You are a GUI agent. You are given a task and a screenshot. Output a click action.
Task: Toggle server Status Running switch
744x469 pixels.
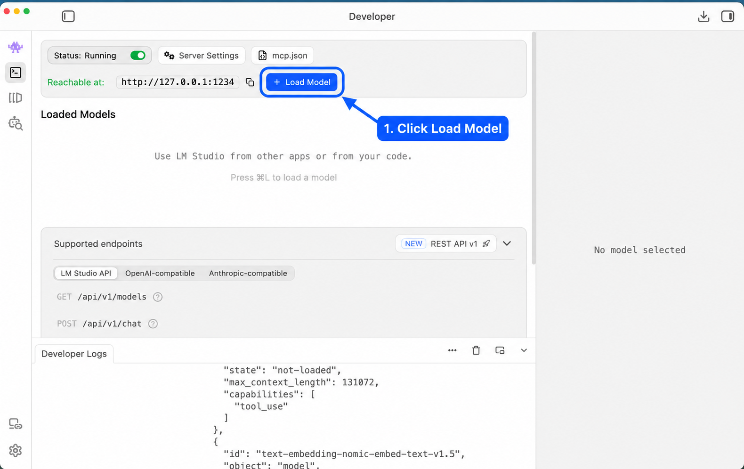(138, 56)
